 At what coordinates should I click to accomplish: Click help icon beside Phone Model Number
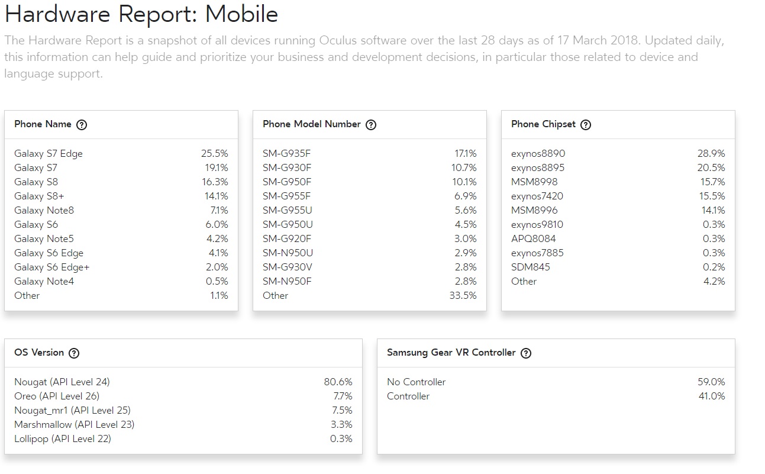coord(371,125)
